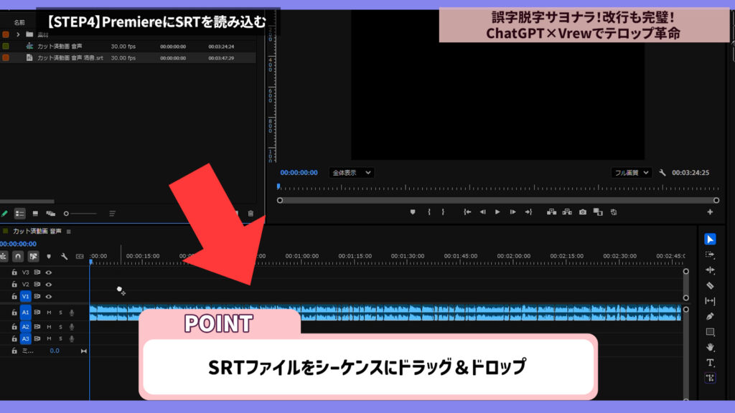The image size is (735, 413).
Task: Open the 全体表示 zoom level dropdown
Action: 351,173
